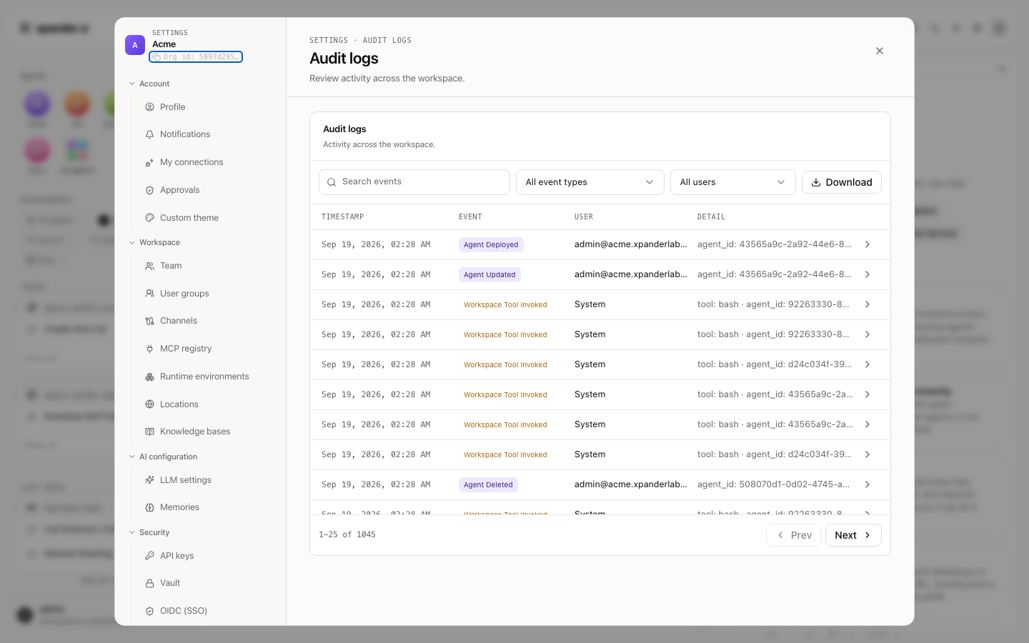Click the Notifications bell icon

(150, 134)
